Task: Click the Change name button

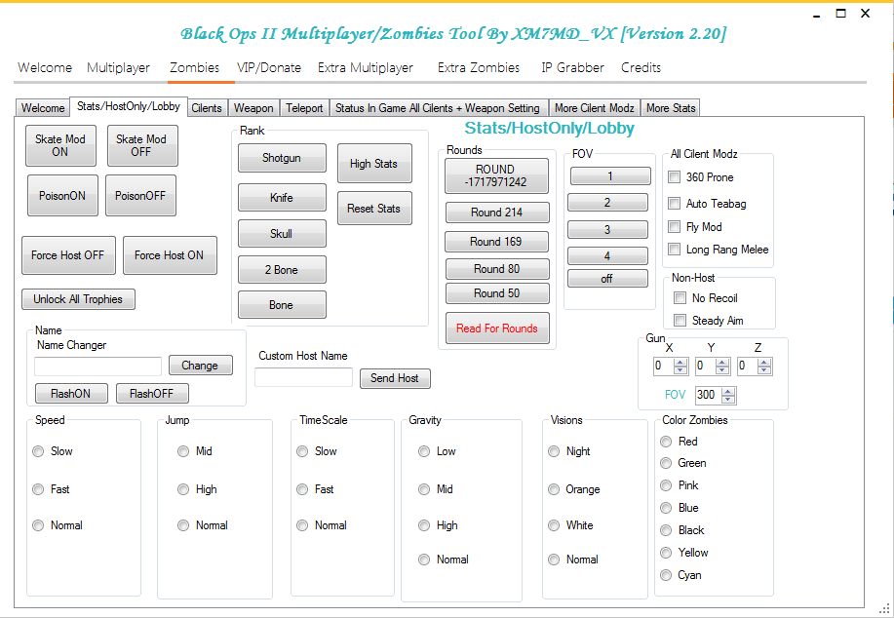Action: pyautogui.click(x=200, y=366)
